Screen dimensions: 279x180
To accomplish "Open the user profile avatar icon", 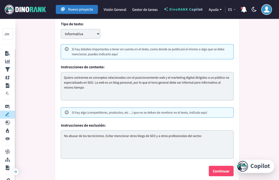I will 266,9.
